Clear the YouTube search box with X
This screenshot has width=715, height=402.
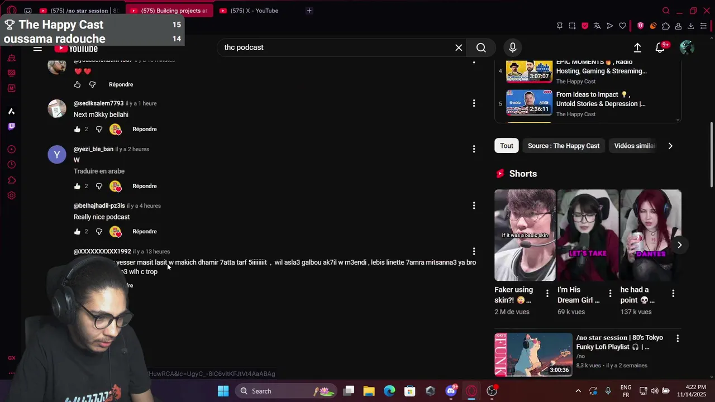click(459, 47)
